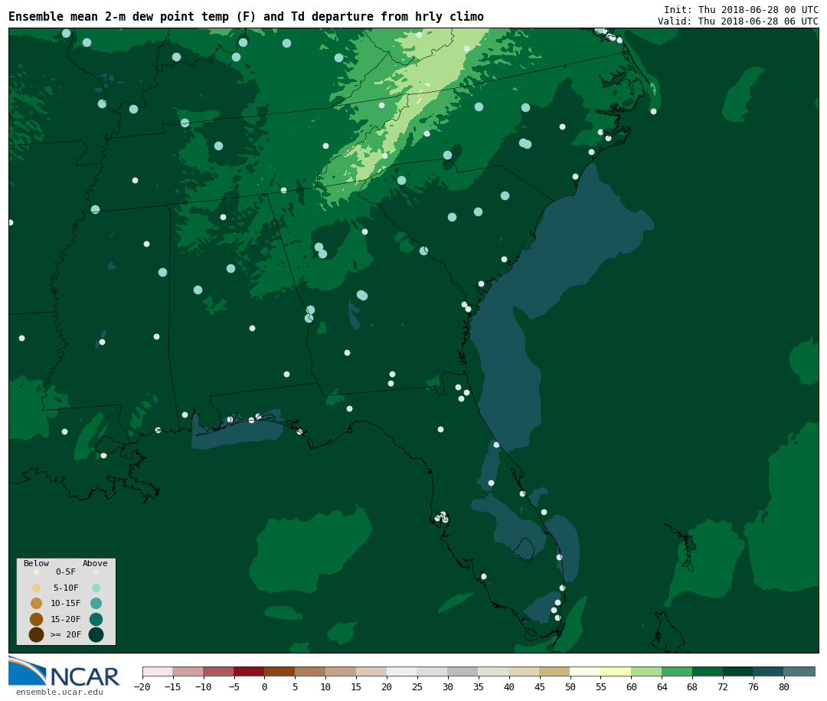Click the legend's 10-15F above-climo dot
827x701 pixels.
click(96, 604)
